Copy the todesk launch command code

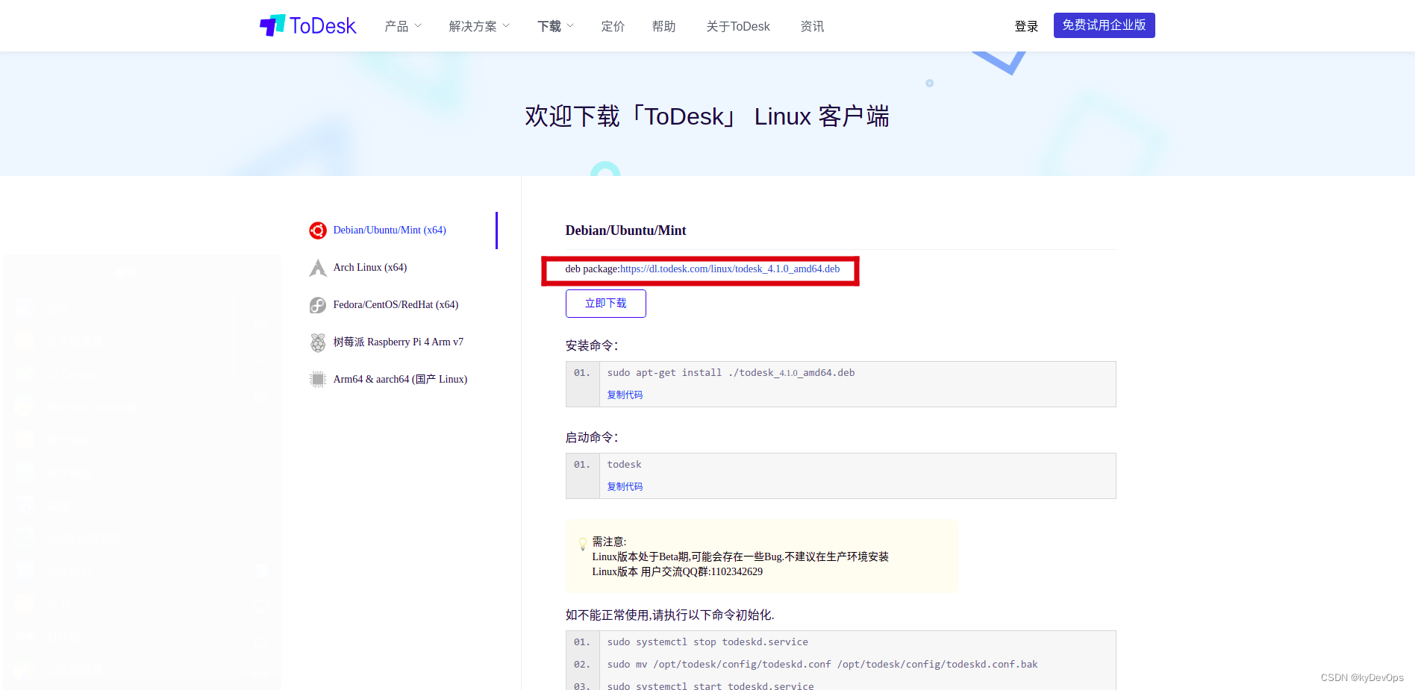(625, 486)
